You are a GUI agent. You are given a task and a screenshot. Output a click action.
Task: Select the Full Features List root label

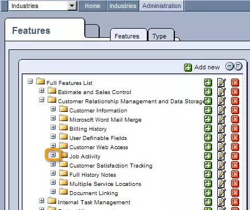pos(69,83)
